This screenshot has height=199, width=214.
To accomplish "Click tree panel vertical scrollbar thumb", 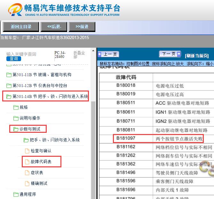I will click(x=93, y=150).
